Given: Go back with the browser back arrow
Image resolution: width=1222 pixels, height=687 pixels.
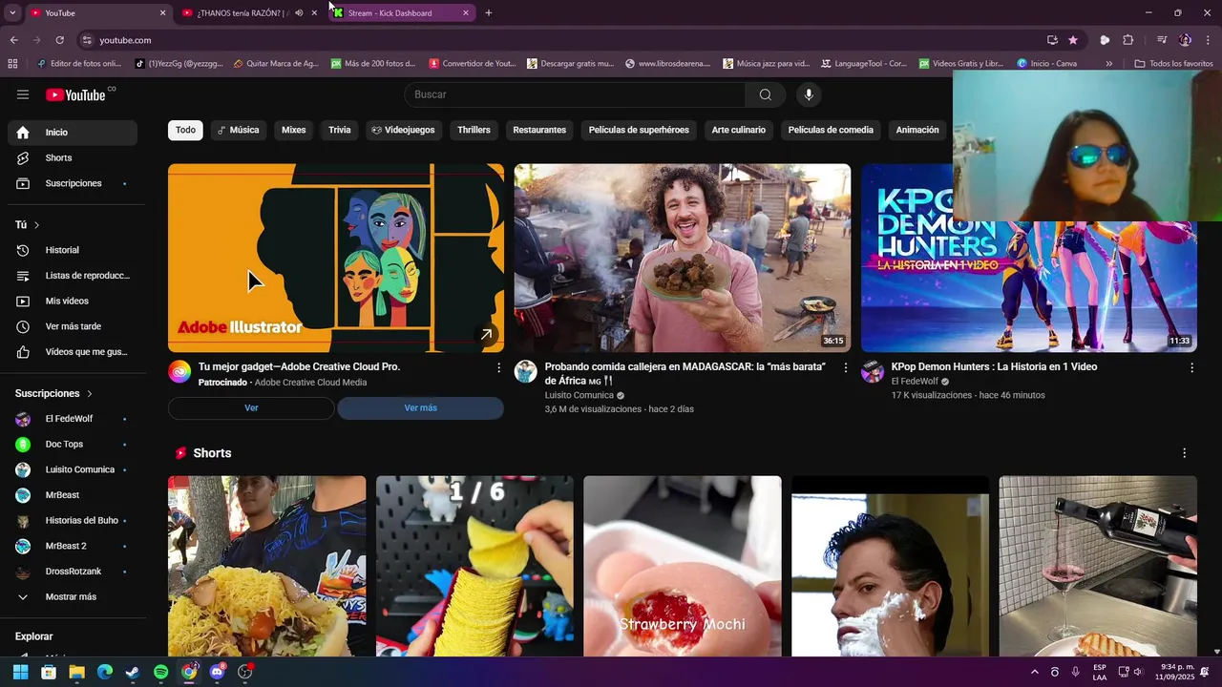Looking at the screenshot, I should tap(13, 40).
